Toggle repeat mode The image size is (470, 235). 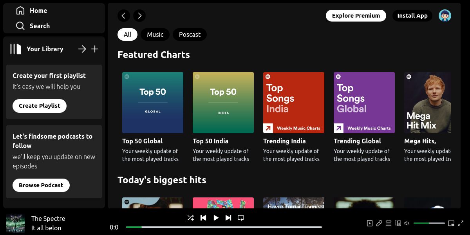pyautogui.click(x=241, y=218)
